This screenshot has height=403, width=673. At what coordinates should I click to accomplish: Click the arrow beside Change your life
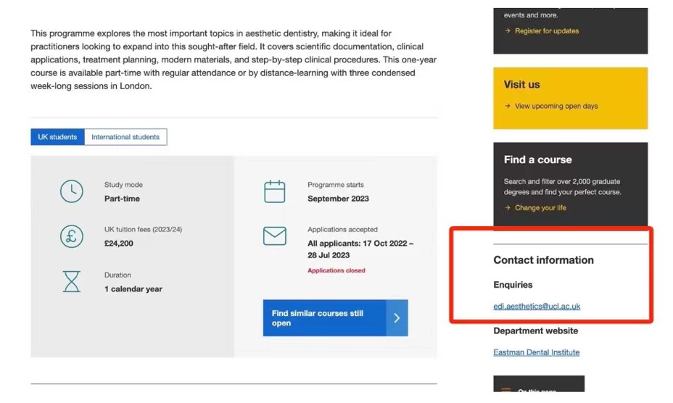(x=508, y=208)
